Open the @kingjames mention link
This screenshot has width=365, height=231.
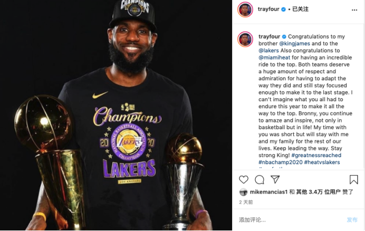(294, 44)
